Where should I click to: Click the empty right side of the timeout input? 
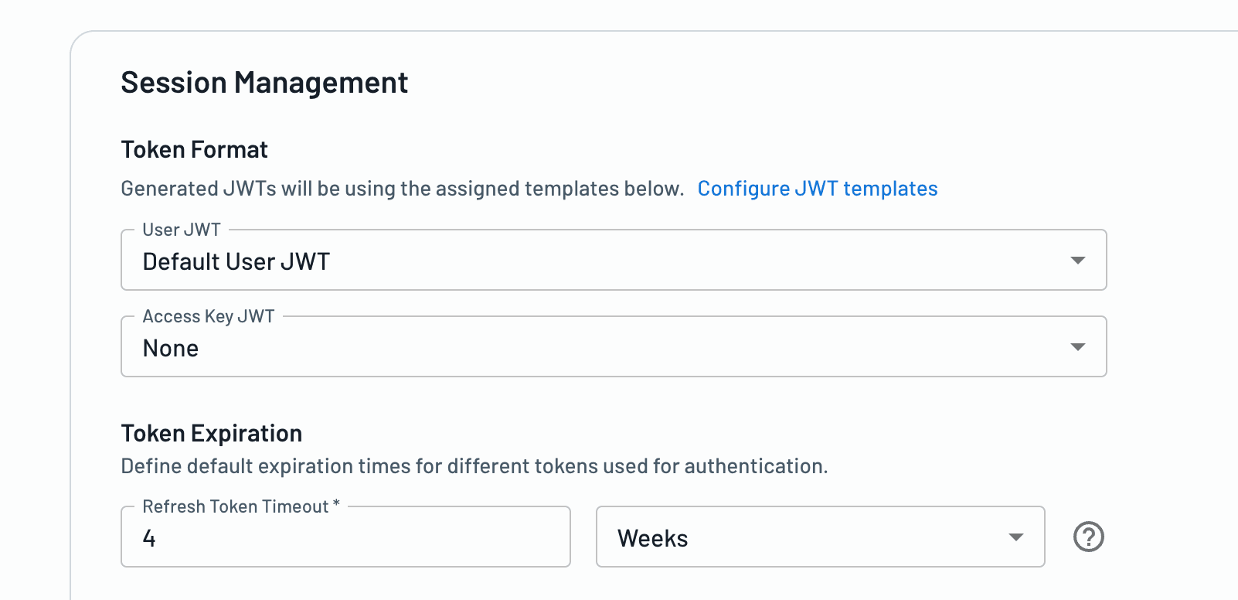479,538
